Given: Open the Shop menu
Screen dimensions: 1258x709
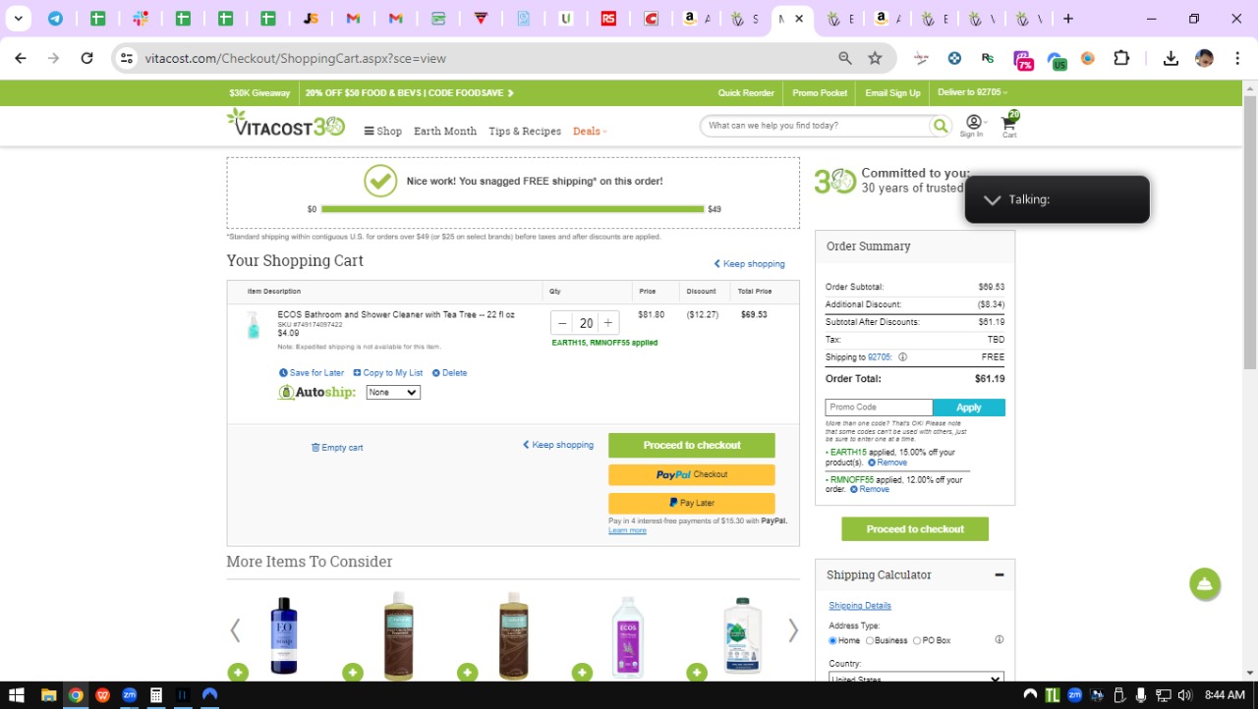Looking at the screenshot, I should pos(383,131).
